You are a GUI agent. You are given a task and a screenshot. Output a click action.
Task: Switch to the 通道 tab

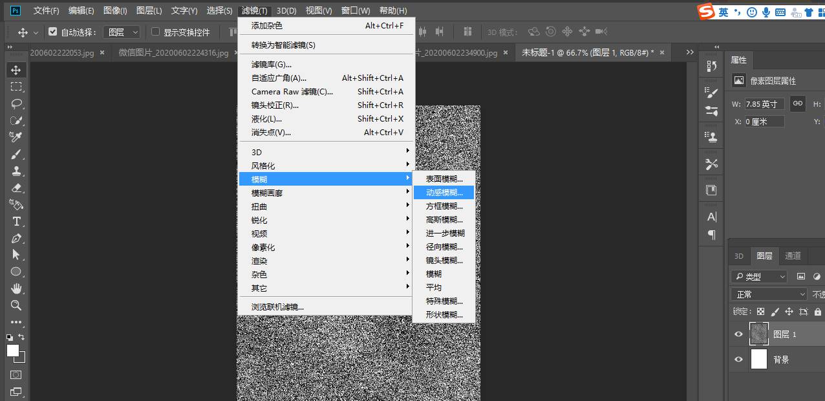(x=793, y=255)
